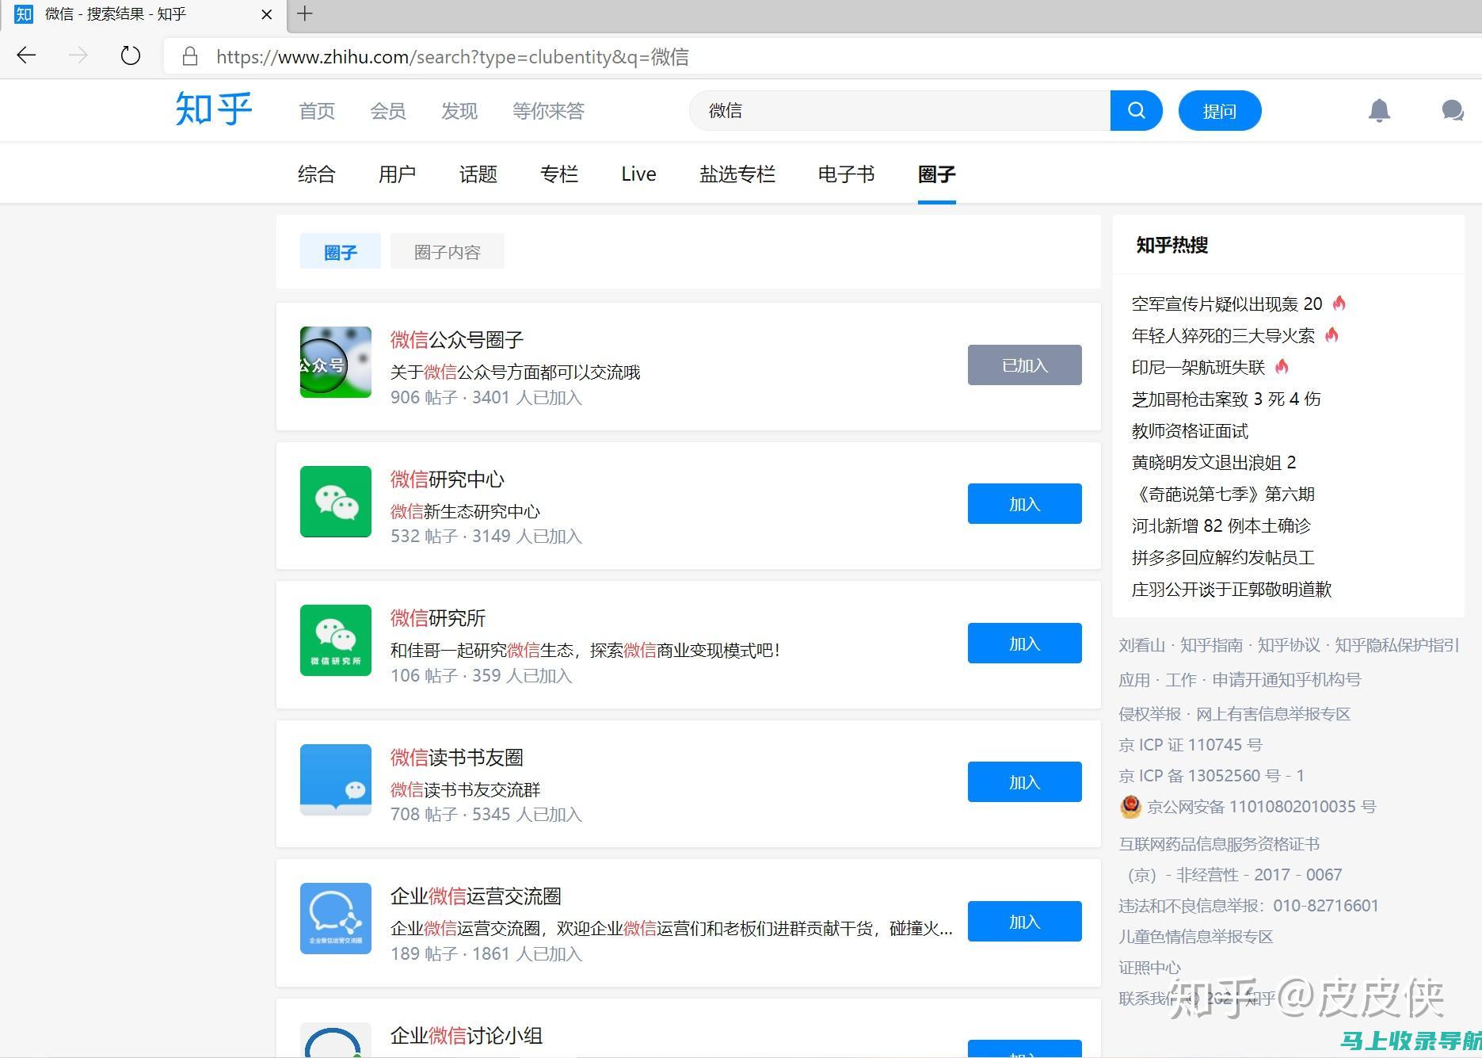Open the 申请开通知乎机构号 footer link

(x=1286, y=679)
